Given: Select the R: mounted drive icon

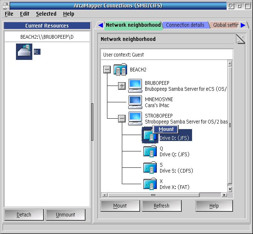Looking at the screenshot, I should pyautogui.click(x=24, y=52).
